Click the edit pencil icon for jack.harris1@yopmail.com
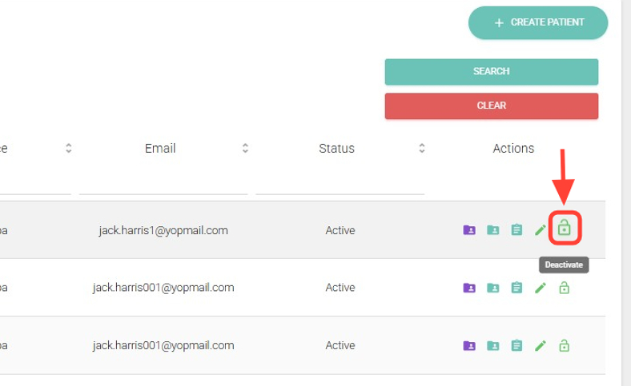The image size is (631, 386). point(541,230)
